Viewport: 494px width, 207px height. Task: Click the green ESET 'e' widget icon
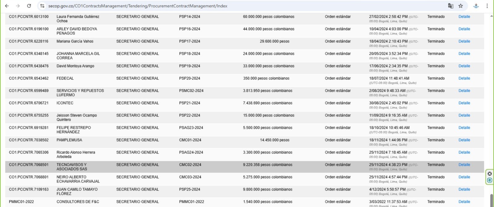(489, 180)
